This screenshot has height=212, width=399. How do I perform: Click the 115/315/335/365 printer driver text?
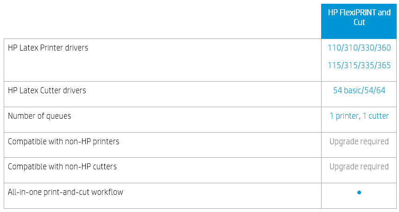(359, 65)
